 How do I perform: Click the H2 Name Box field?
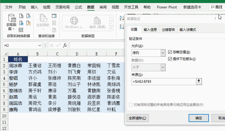click(20, 45)
